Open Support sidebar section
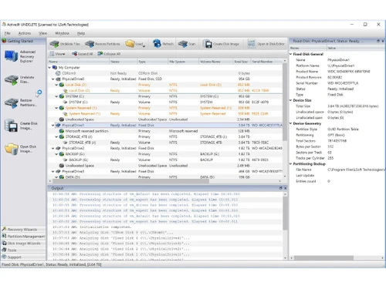This screenshot has height=289, width=386. (x=23, y=257)
